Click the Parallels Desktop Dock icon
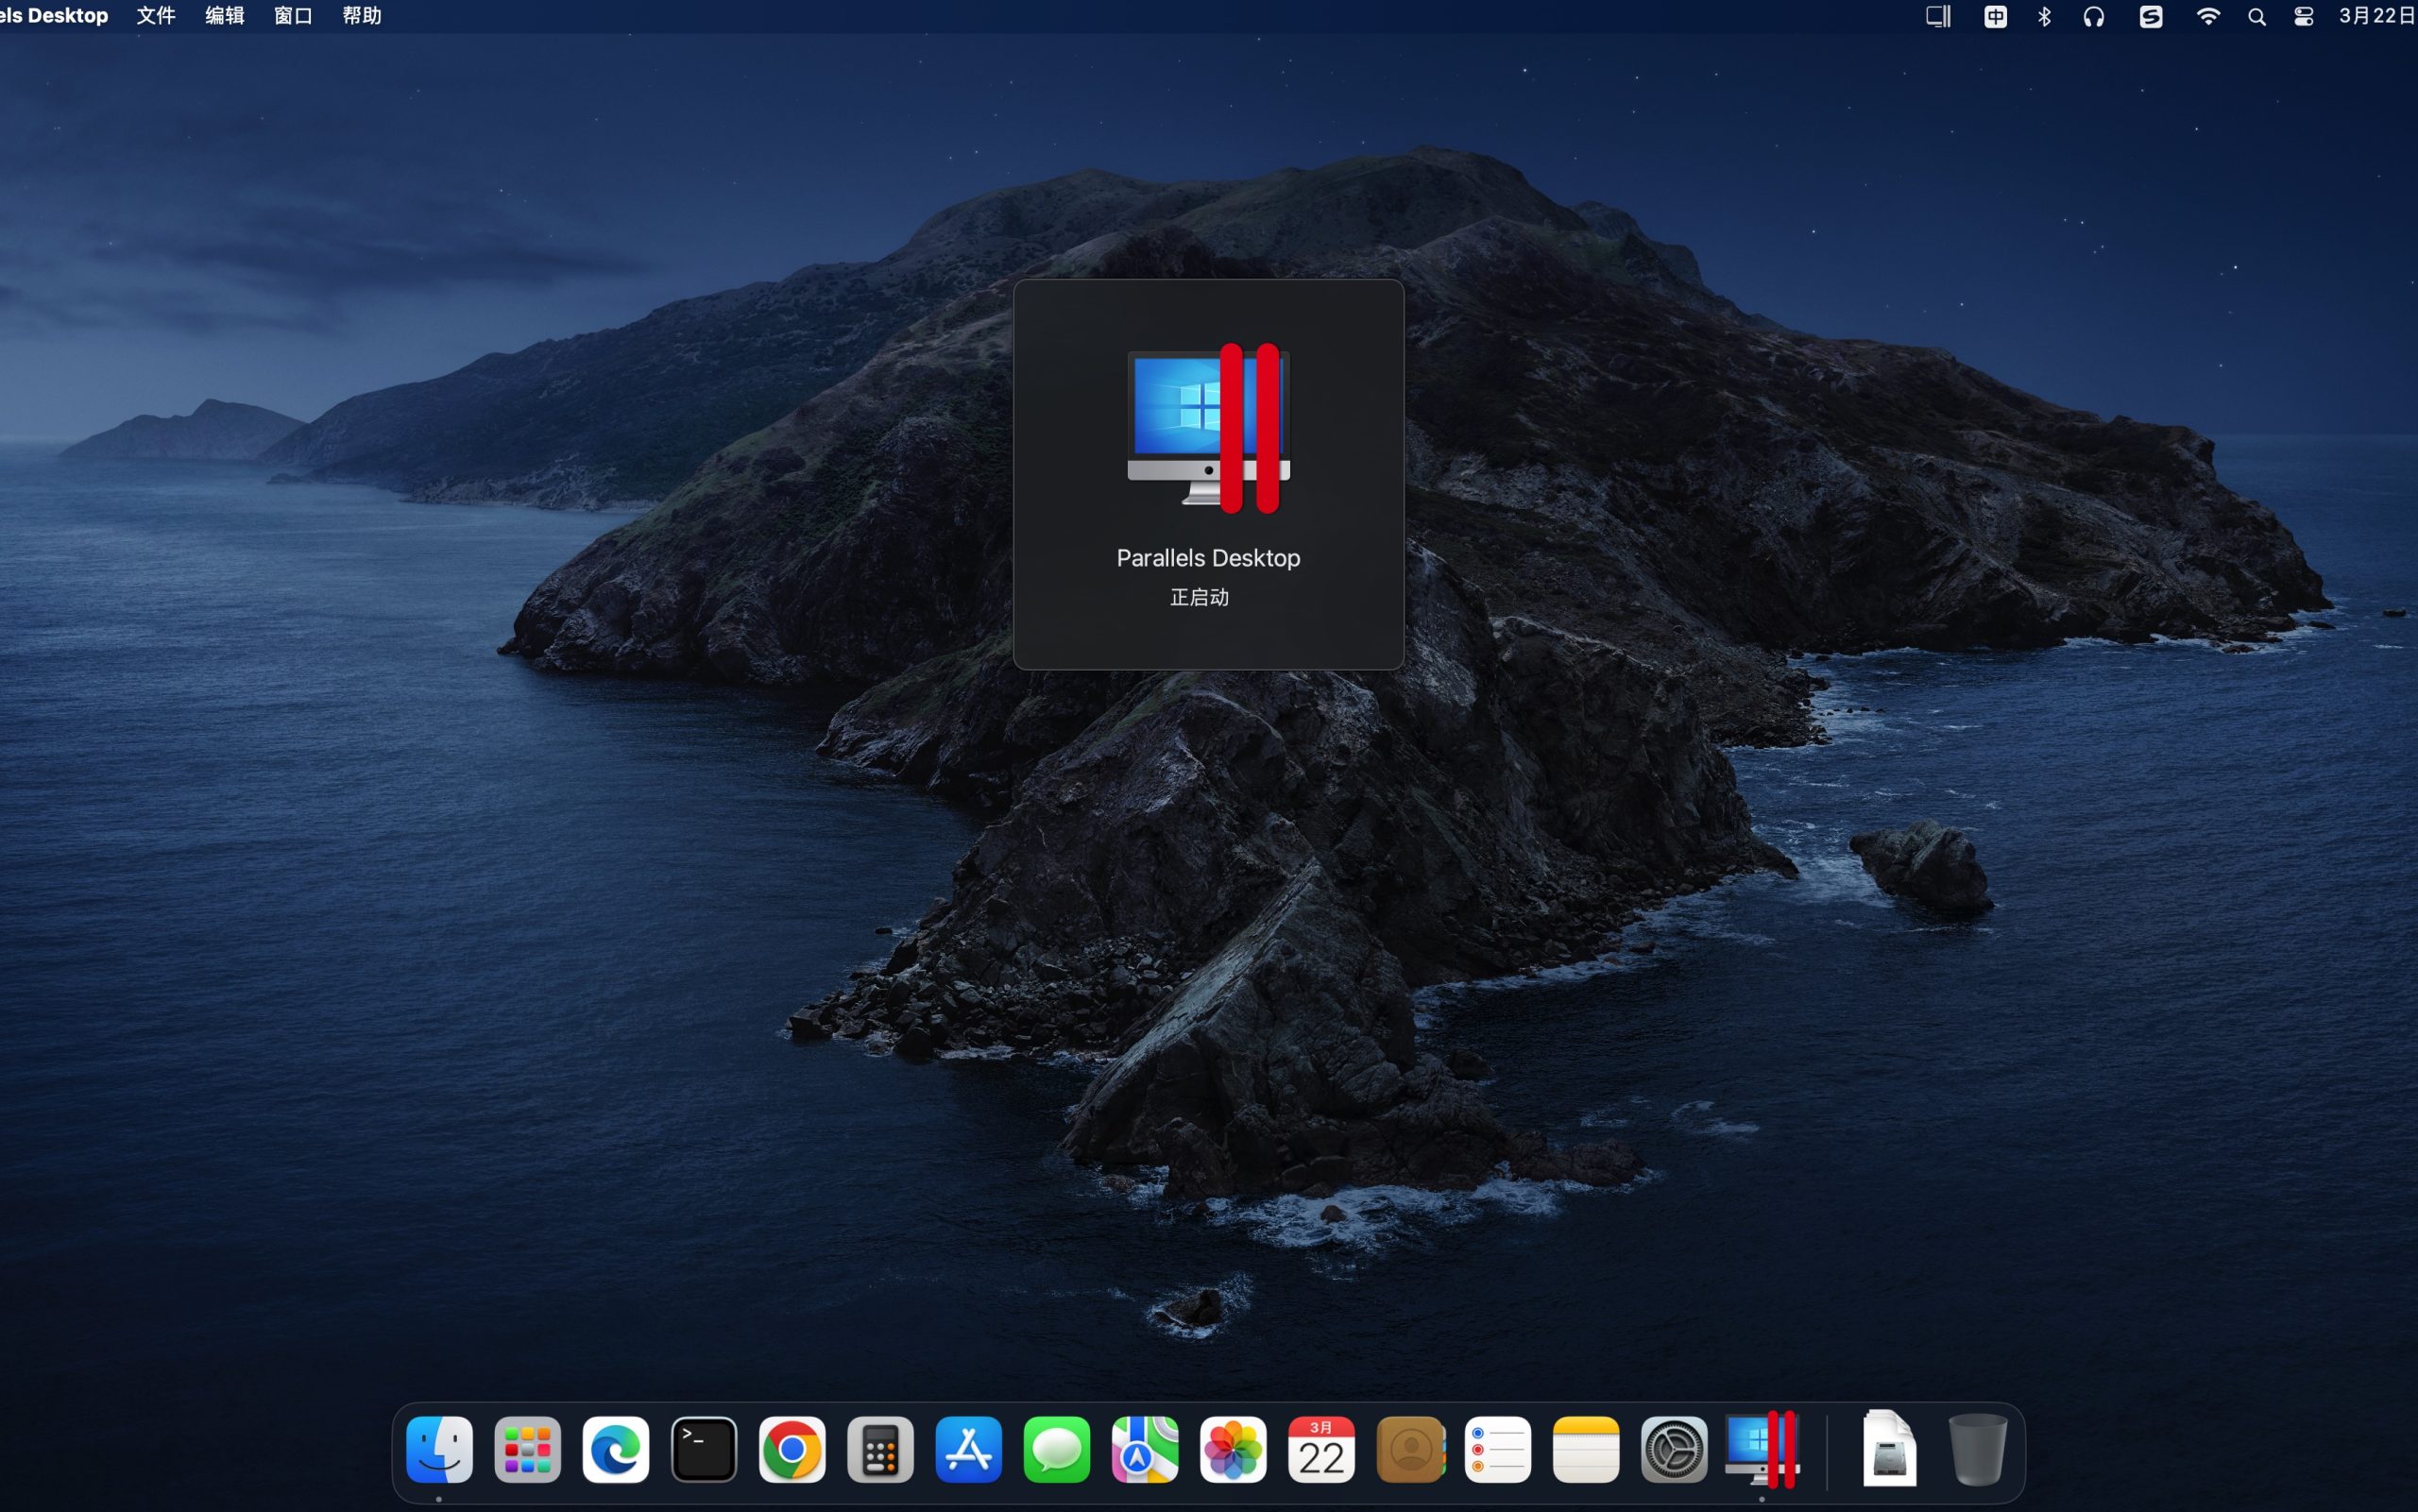The width and height of the screenshot is (2418, 1512). (x=1762, y=1449)
